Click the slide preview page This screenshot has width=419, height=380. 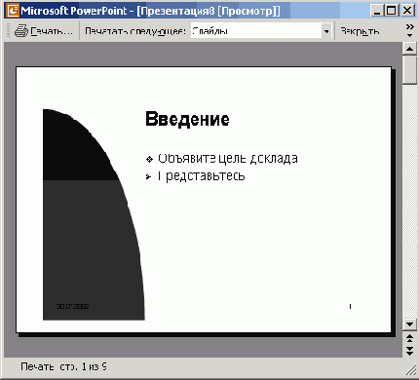coord(204,200)
